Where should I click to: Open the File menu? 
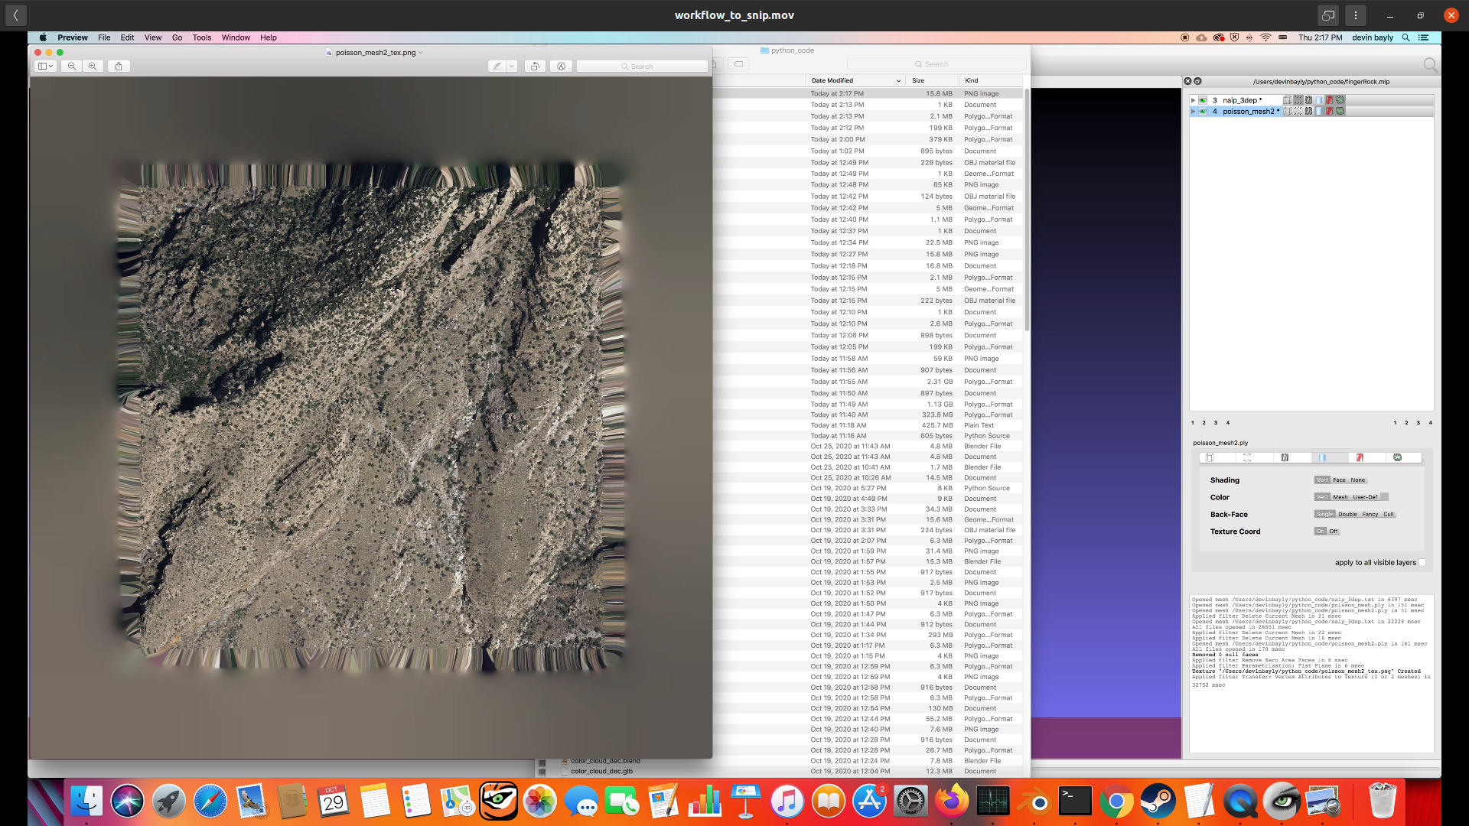point(104,37)
